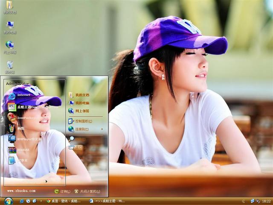Open 网上邻居 in Start menu right pane
This screenshot has height=205, width=273.
78,111
